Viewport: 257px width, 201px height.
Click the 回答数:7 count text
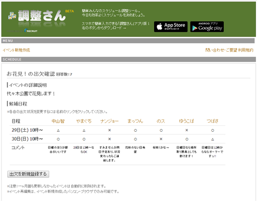coord(64,75)
